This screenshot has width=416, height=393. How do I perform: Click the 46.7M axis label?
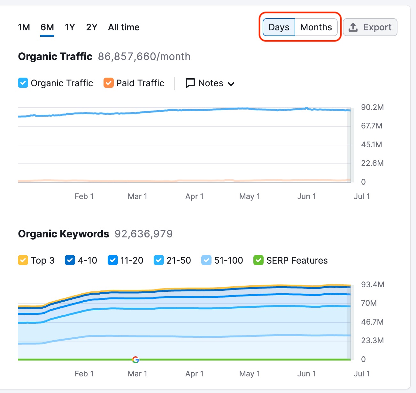click(x=372, y=322)
